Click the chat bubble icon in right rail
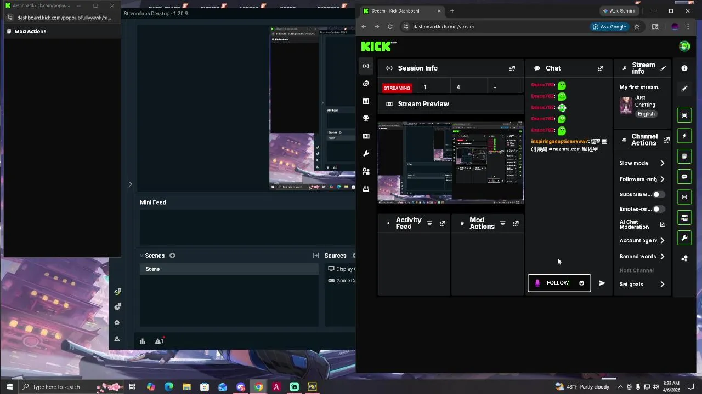 (684, 177)
